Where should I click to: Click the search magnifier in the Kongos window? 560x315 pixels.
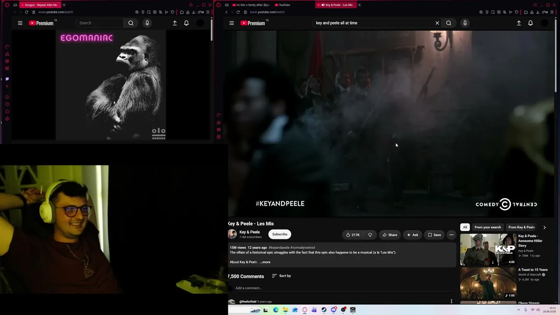click(x=131, y=23)
